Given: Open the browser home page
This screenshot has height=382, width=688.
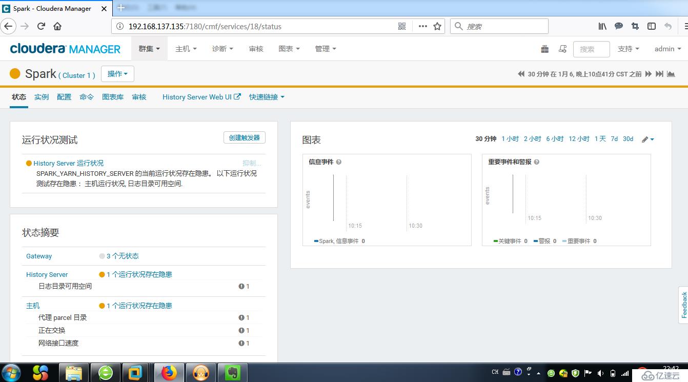Looking at the screenshot, I should tap(57, 26).
